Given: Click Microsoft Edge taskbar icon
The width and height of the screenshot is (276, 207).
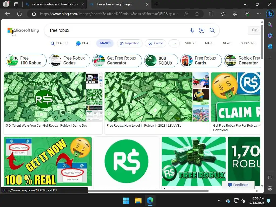Looking at the screenshot, I should tap(150, 201).
